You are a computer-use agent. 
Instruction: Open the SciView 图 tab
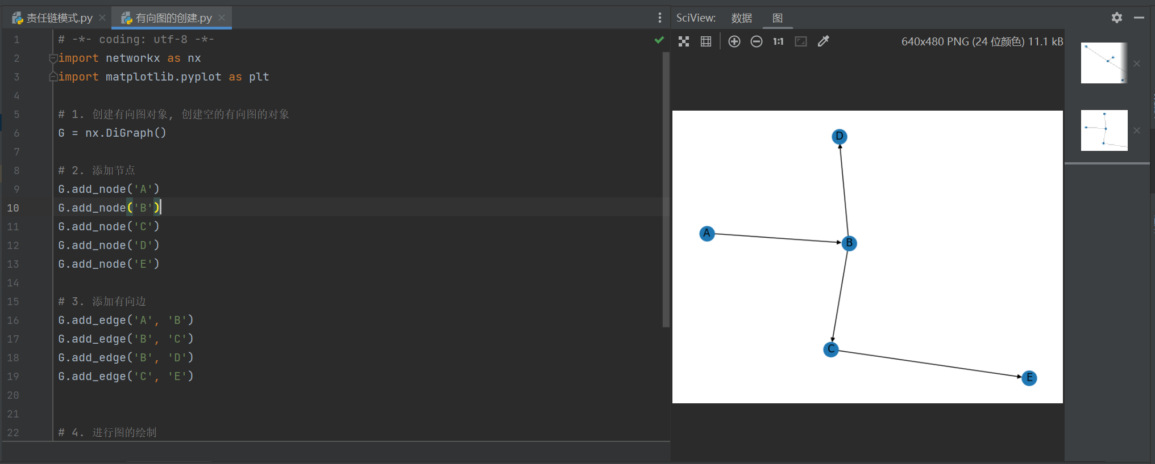click(x=777, y=18)
